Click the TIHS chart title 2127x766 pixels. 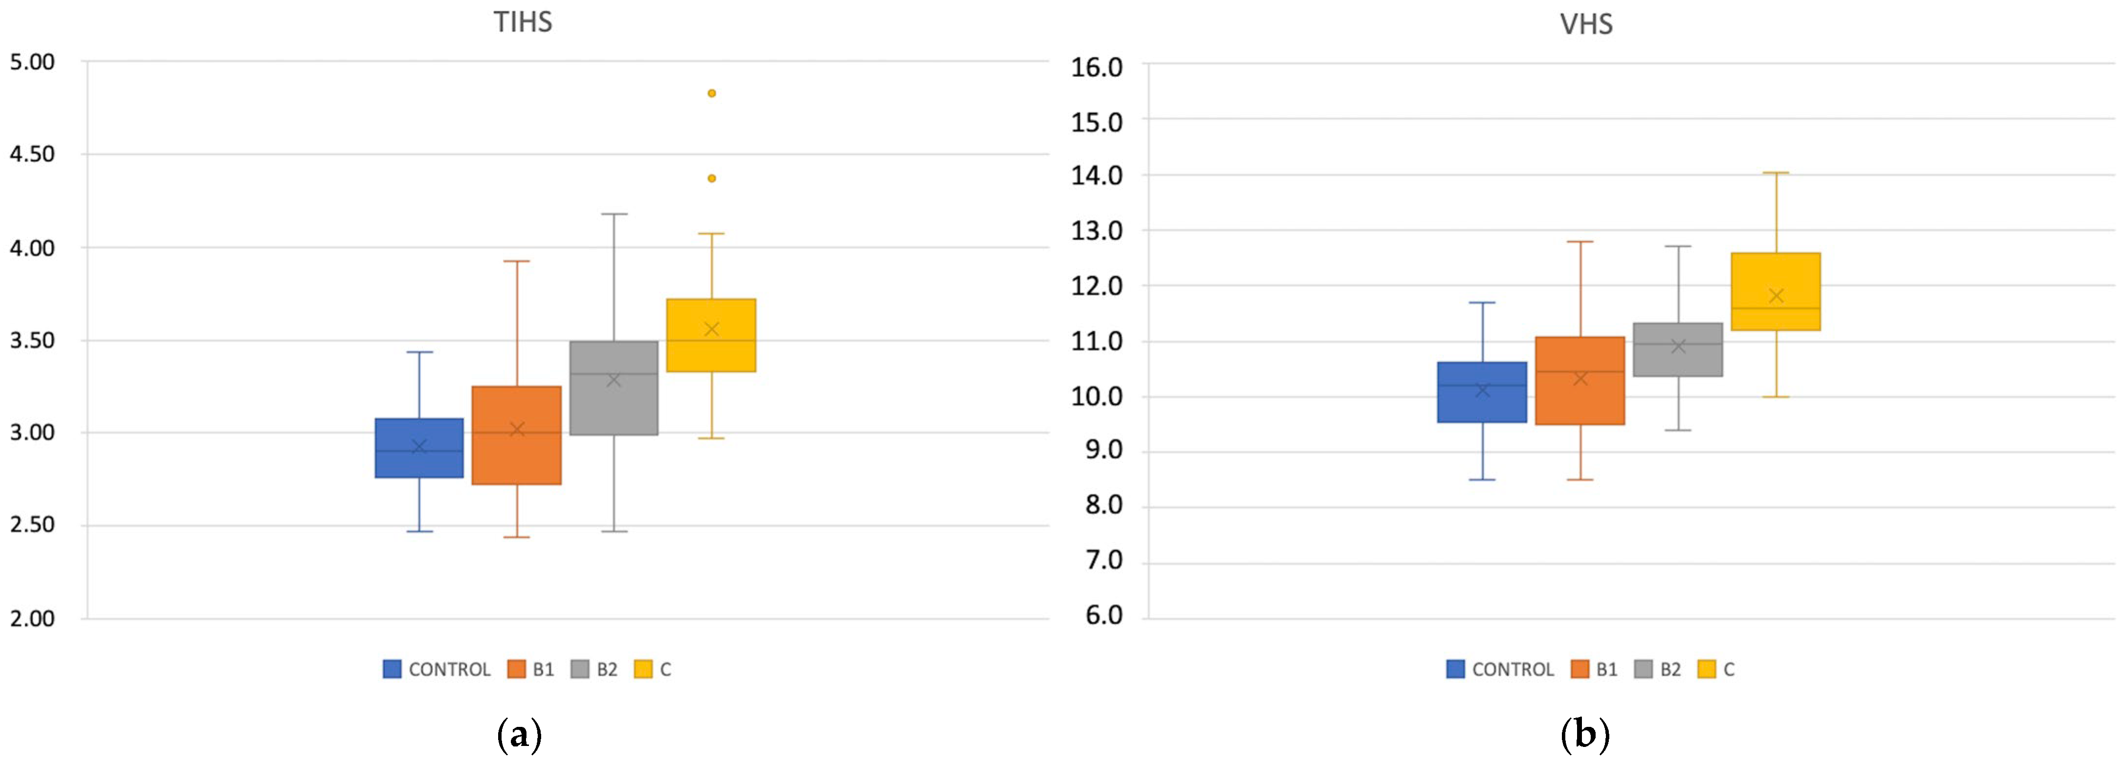523,22
